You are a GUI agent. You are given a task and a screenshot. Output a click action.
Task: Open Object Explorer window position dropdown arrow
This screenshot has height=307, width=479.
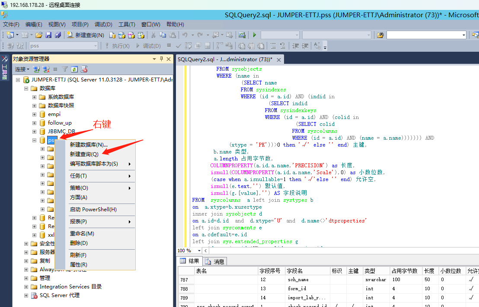click(x=154, y=59)
